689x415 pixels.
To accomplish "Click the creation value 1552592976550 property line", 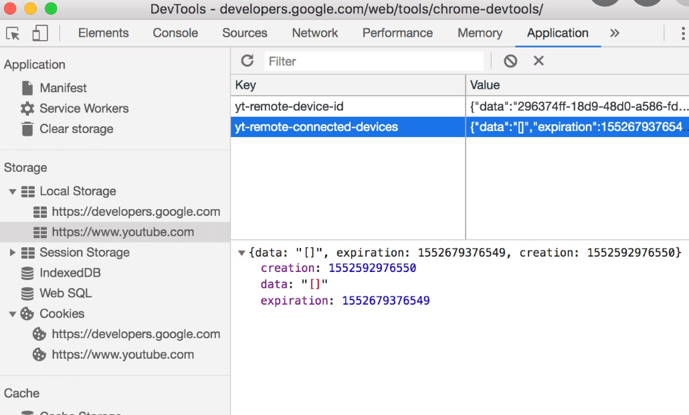I will (x=338, y=268).
